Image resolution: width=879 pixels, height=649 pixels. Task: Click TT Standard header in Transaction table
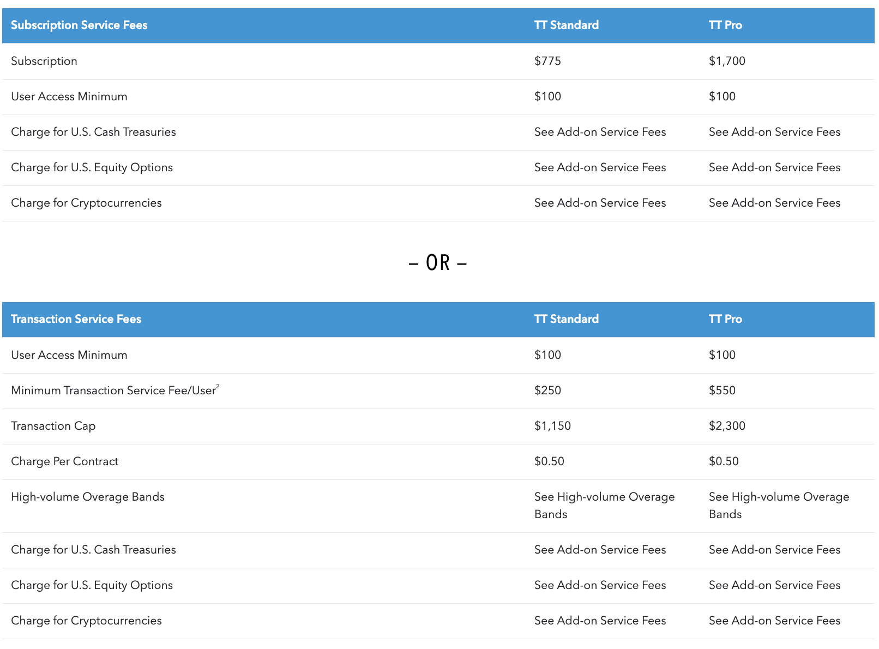566,319
